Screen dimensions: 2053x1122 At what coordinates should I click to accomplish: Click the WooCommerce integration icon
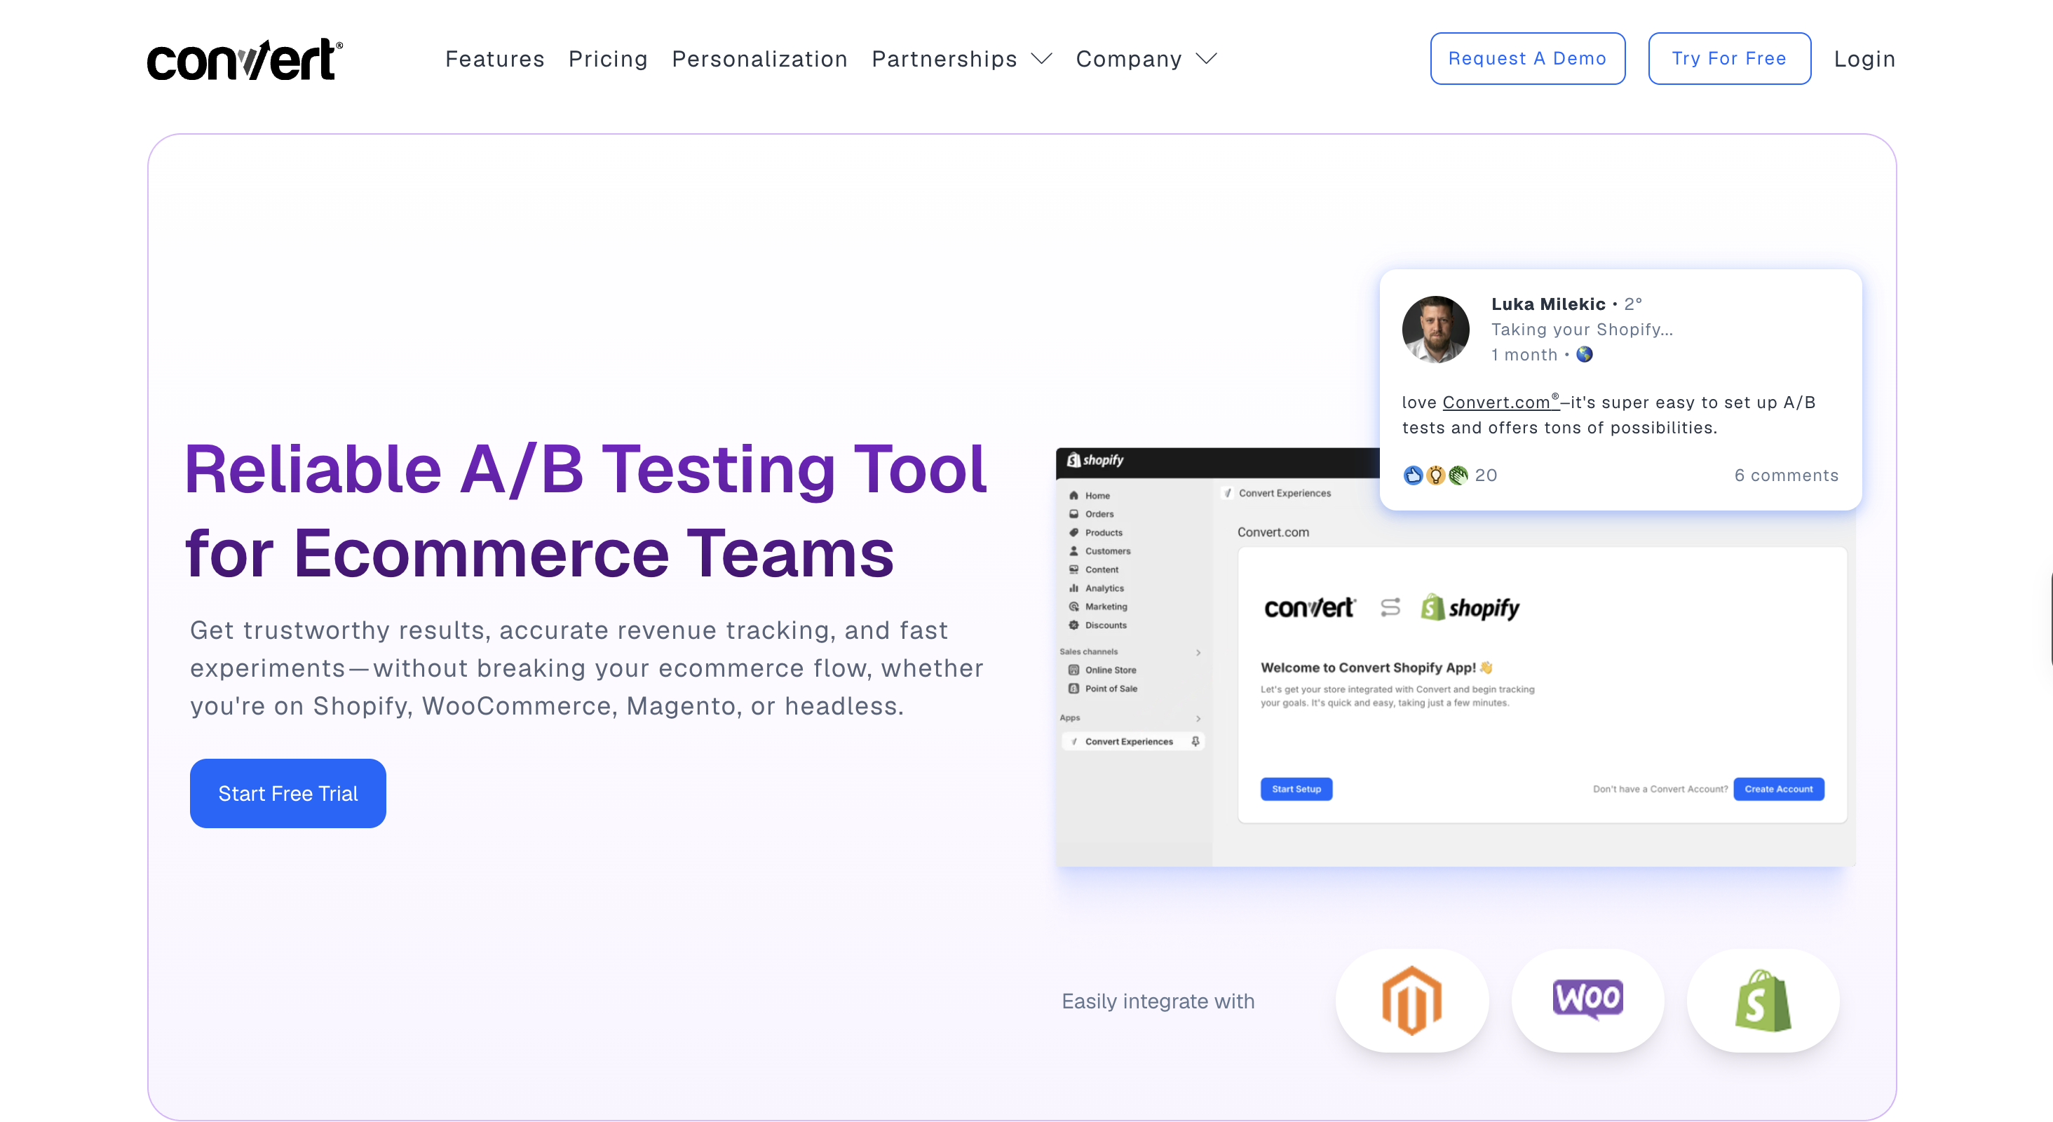pos(1587,1000)
